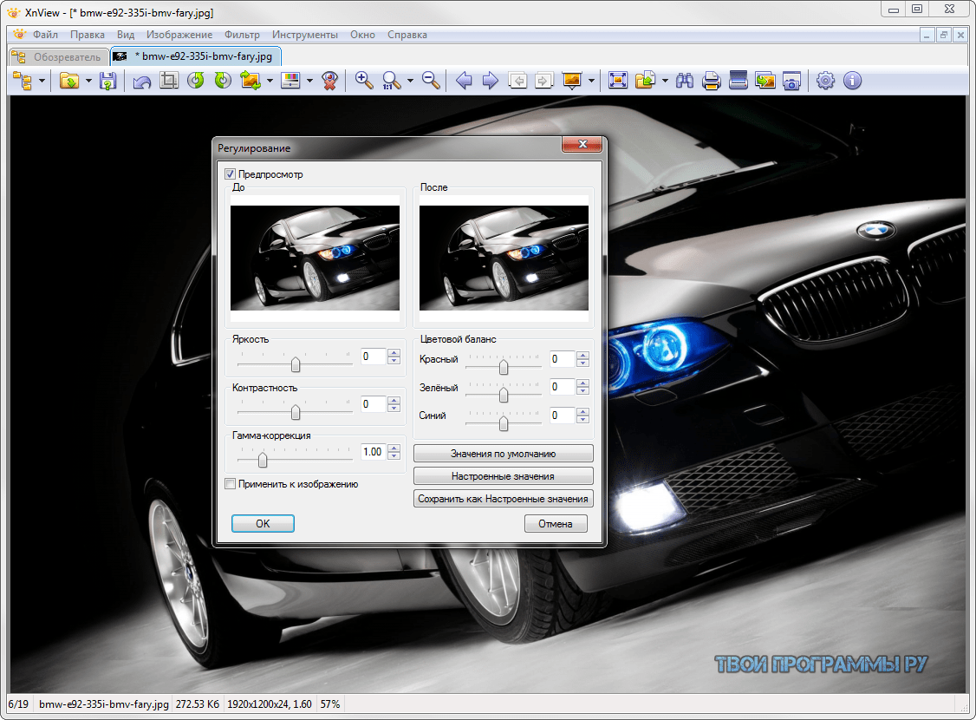Expand dropdown next to convert icon

[270, 81]
